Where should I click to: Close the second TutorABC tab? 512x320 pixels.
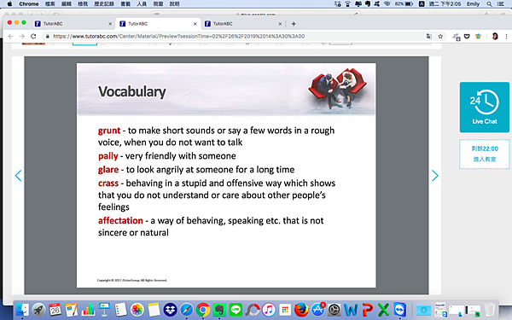tap(195, 24)
